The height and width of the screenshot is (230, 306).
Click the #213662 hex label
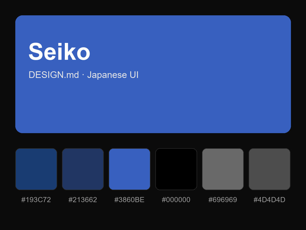pyautogui.click(x=83, y=200)
